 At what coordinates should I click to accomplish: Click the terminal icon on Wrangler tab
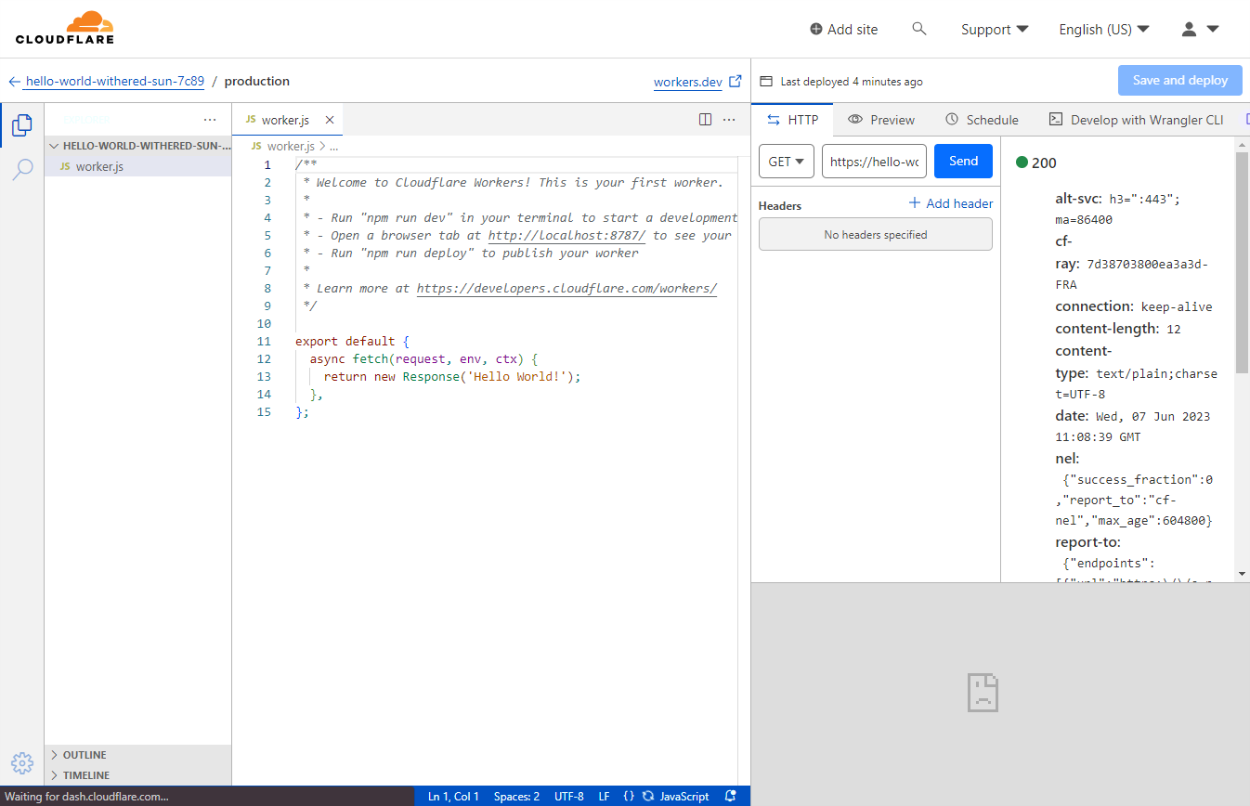[x=1055, y=120]
